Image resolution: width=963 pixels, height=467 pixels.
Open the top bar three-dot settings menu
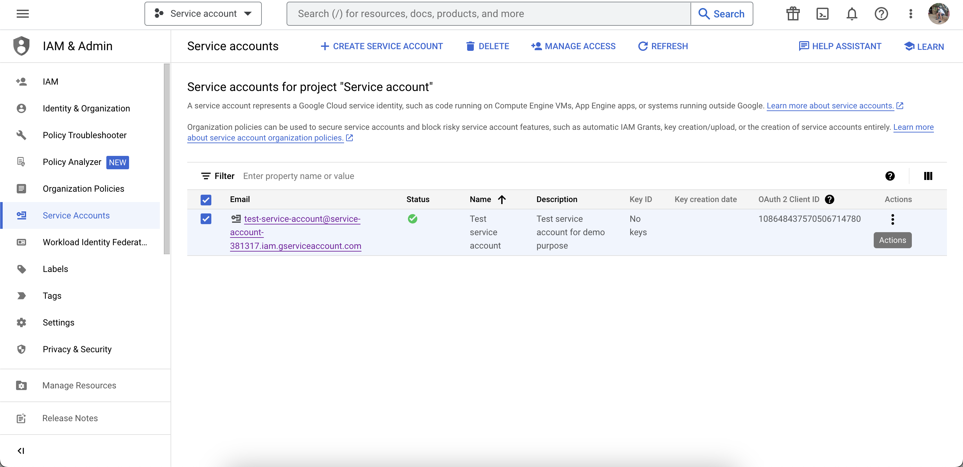click(911, 14)
